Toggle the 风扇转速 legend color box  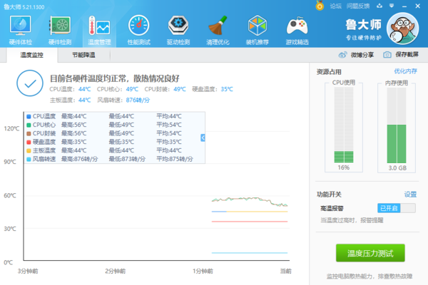click(x=29, y=159)
